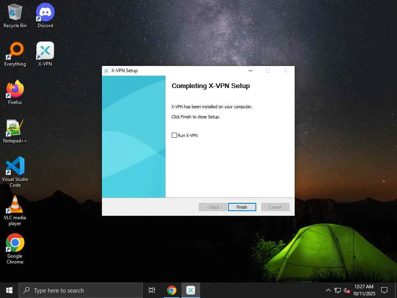The image size is (397, 298).
Task: Click the 'Click Finish to close Setup.' text
Action: point(196,117)
